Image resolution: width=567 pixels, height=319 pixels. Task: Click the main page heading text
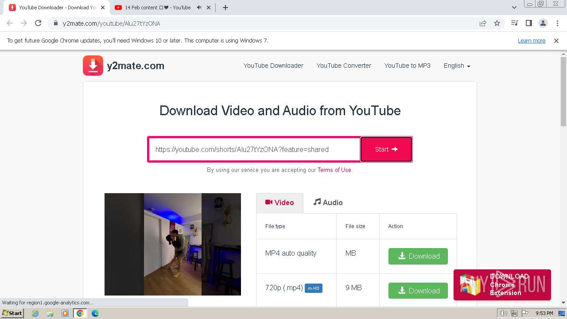(280, 110)
